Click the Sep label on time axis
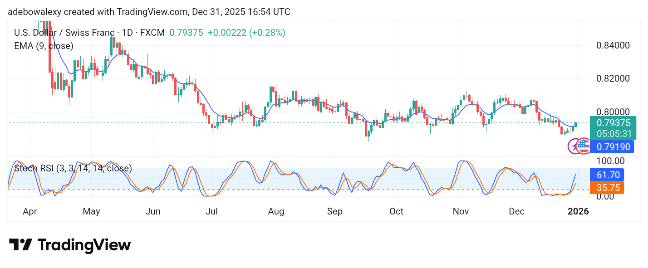 335,211
